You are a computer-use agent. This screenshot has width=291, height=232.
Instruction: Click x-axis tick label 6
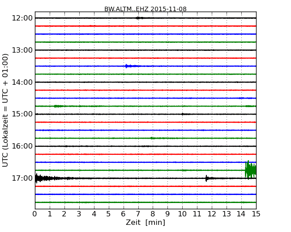point(123,214)
